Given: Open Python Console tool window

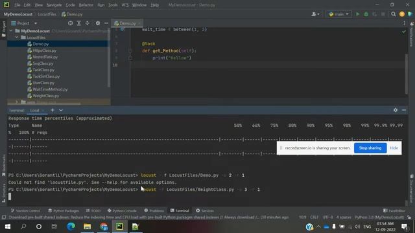Looking at the screenshot, I should coord(122,211).
